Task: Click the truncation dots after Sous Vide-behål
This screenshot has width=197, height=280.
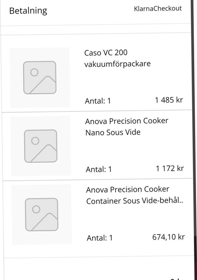Action: click(x=181, y=201)
